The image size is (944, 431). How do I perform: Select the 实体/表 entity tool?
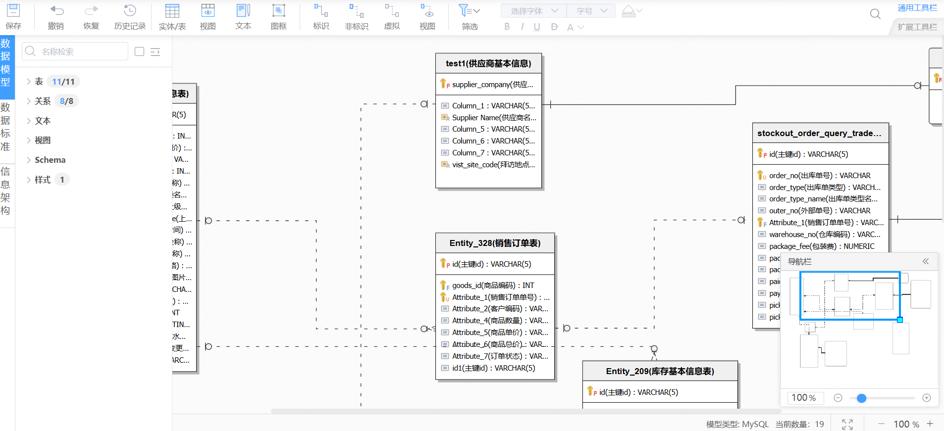click(x=172, y=16)
